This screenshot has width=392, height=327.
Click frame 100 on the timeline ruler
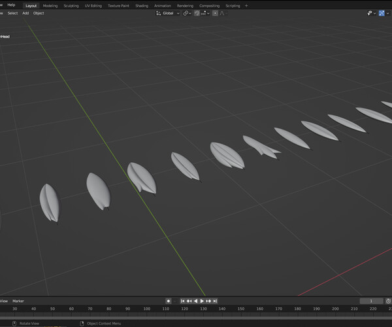[x=147, y=309]
